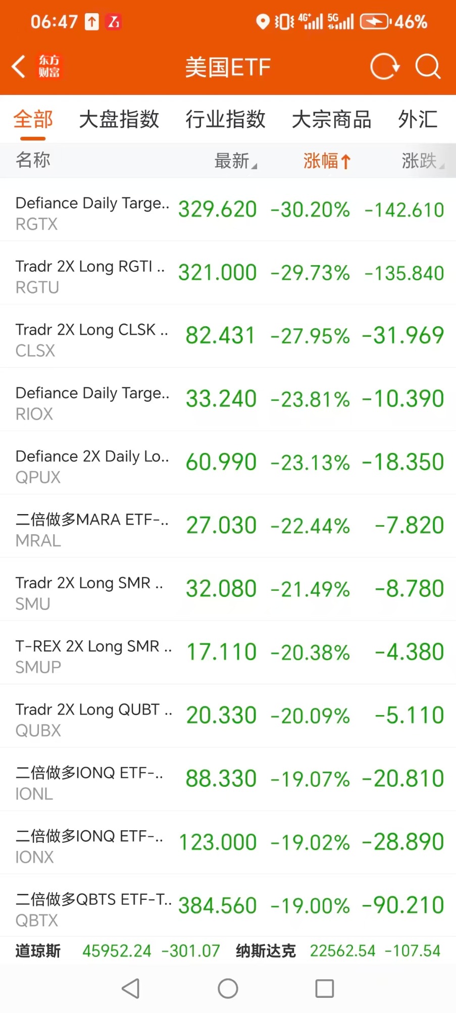456x1013 pixels.
Task: Tap the Android home circle button
Action: [228, 988]
